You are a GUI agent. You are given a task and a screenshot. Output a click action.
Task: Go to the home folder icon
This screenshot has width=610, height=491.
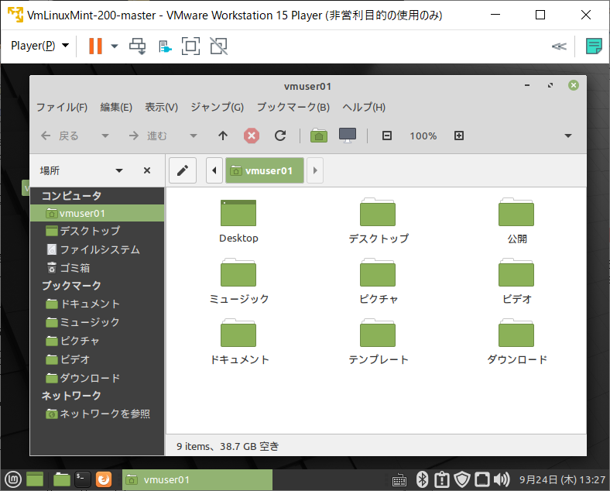pos(319,136)
